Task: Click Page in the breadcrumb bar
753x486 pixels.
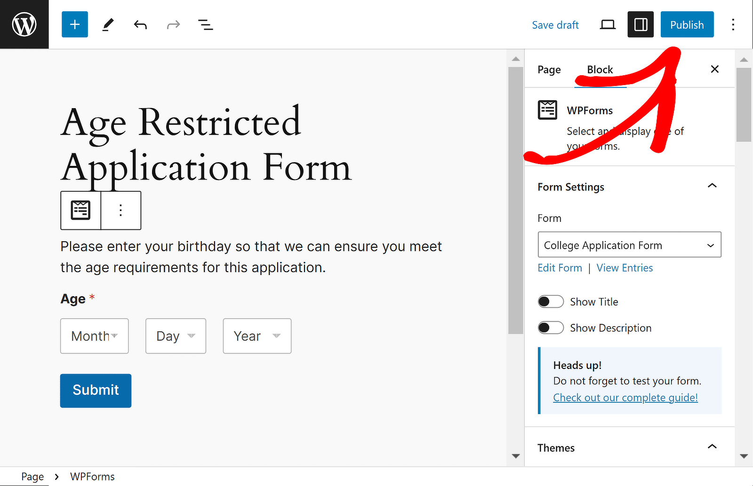Action: [32, 476]
